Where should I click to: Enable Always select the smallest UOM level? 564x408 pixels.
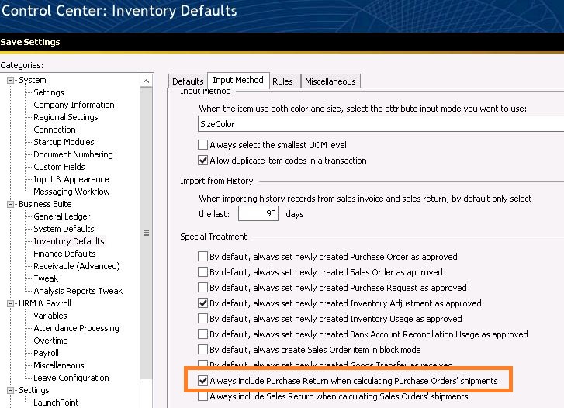(x=203, y=145)
